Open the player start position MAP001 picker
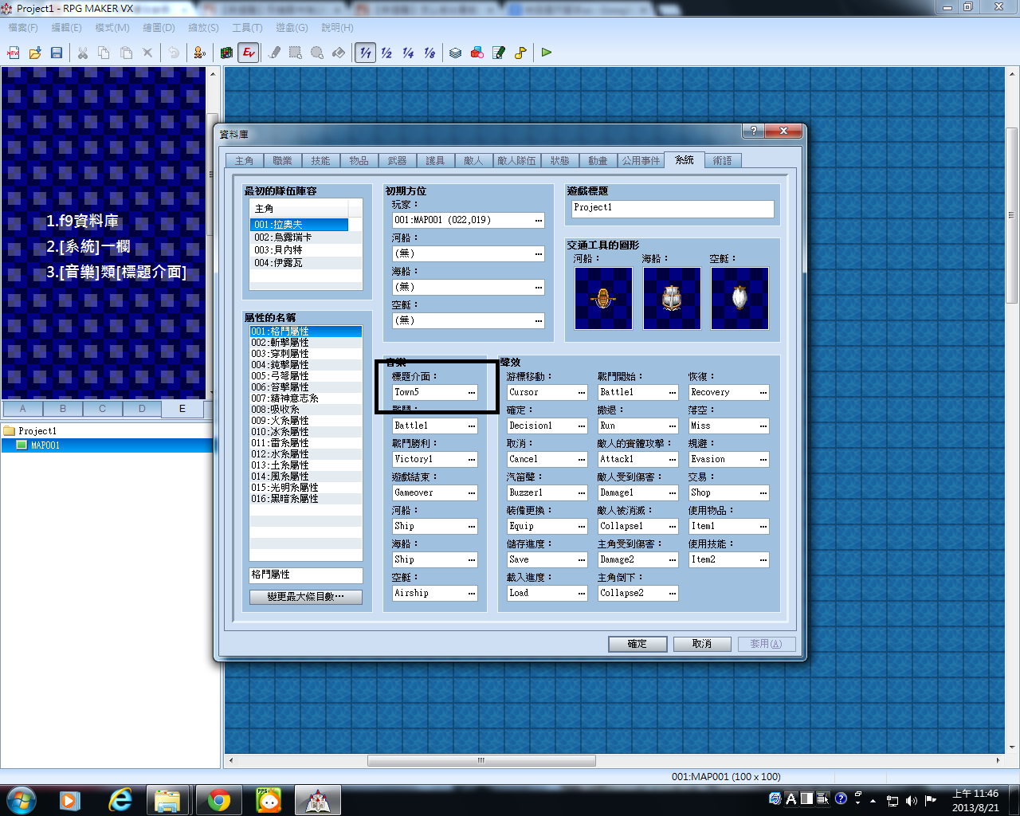The width and height of the screenshot is (1020, 816). click(x=539, y=220)
